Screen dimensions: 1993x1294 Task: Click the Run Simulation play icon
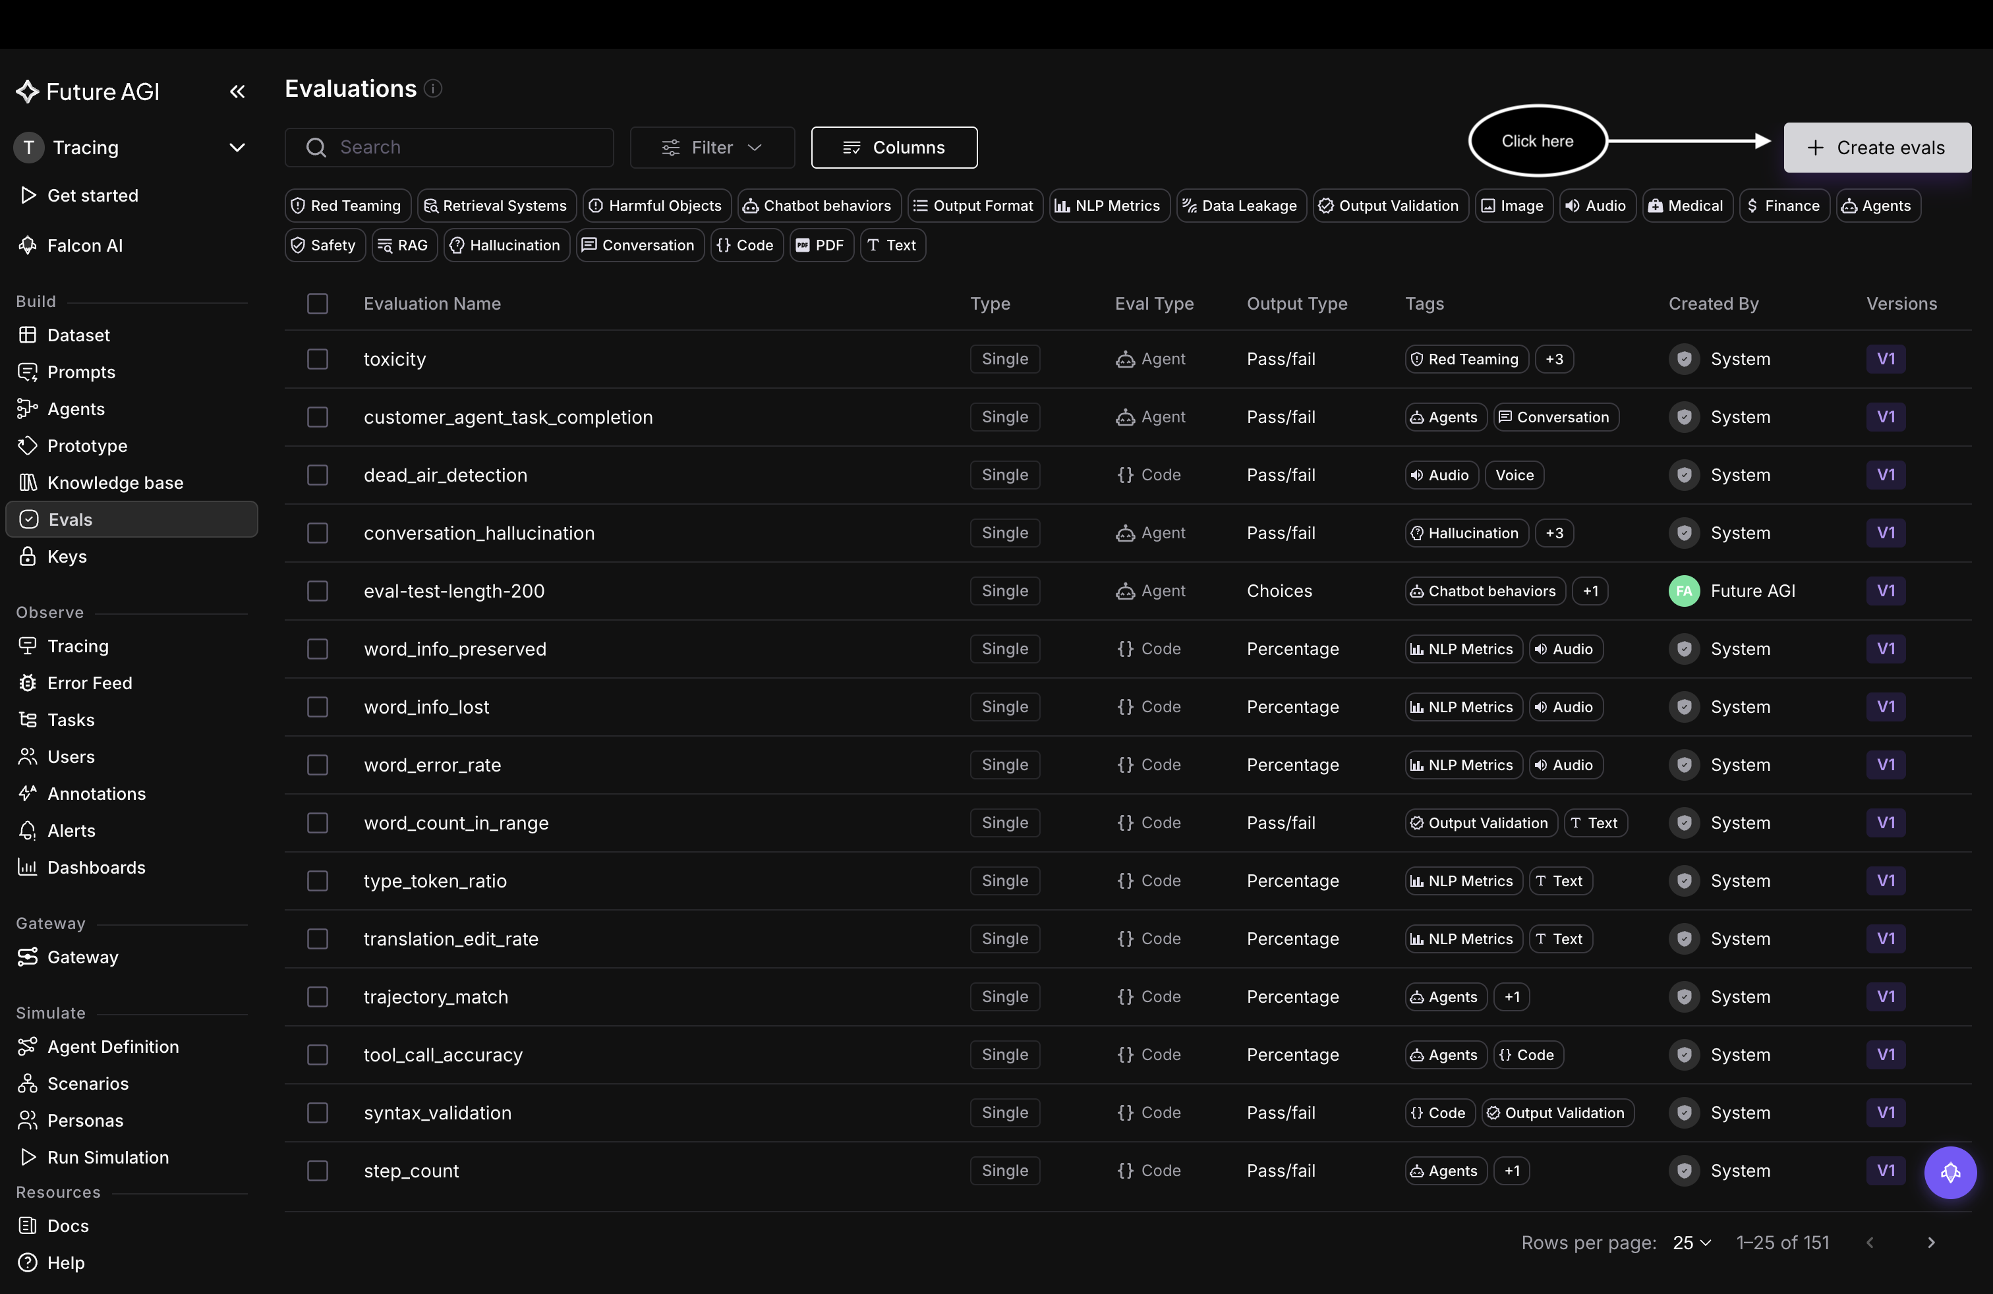point(28,1157)
